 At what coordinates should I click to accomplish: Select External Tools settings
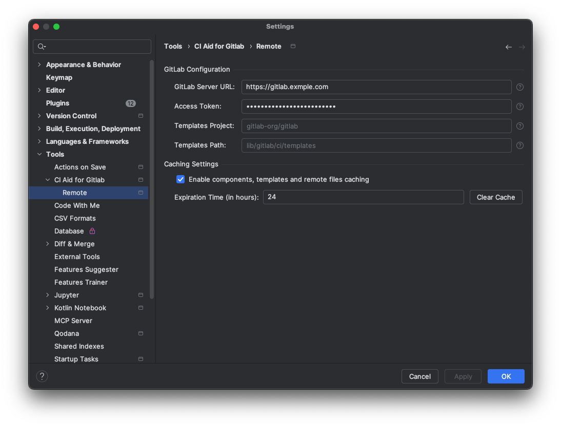pyautogui.click(x=77, y=257)
